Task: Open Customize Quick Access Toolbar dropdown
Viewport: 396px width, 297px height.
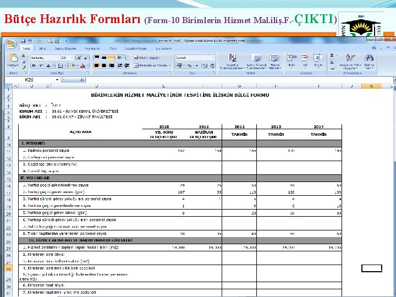Action: tap(66, 41)
